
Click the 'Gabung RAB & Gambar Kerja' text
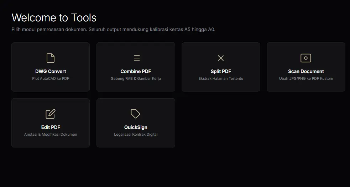pyautogui.click(x=136, y=78)
